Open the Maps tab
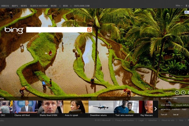Viewport: 189px width, 126px height. pyautogui.click(x=15, y=6)
